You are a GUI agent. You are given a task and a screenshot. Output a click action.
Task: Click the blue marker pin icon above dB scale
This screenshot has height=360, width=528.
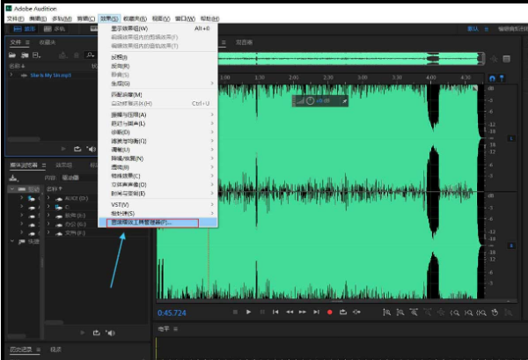pos(502,78)
